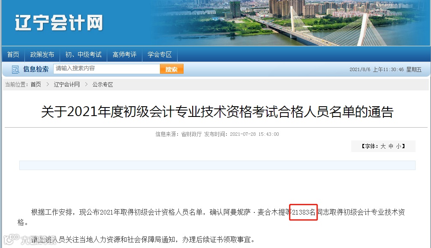Click the orange 搜索 button

pyautogui.click(x=172, y=69)
